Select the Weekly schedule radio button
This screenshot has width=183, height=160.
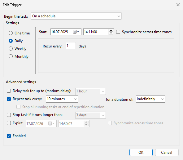click(11, 48)
